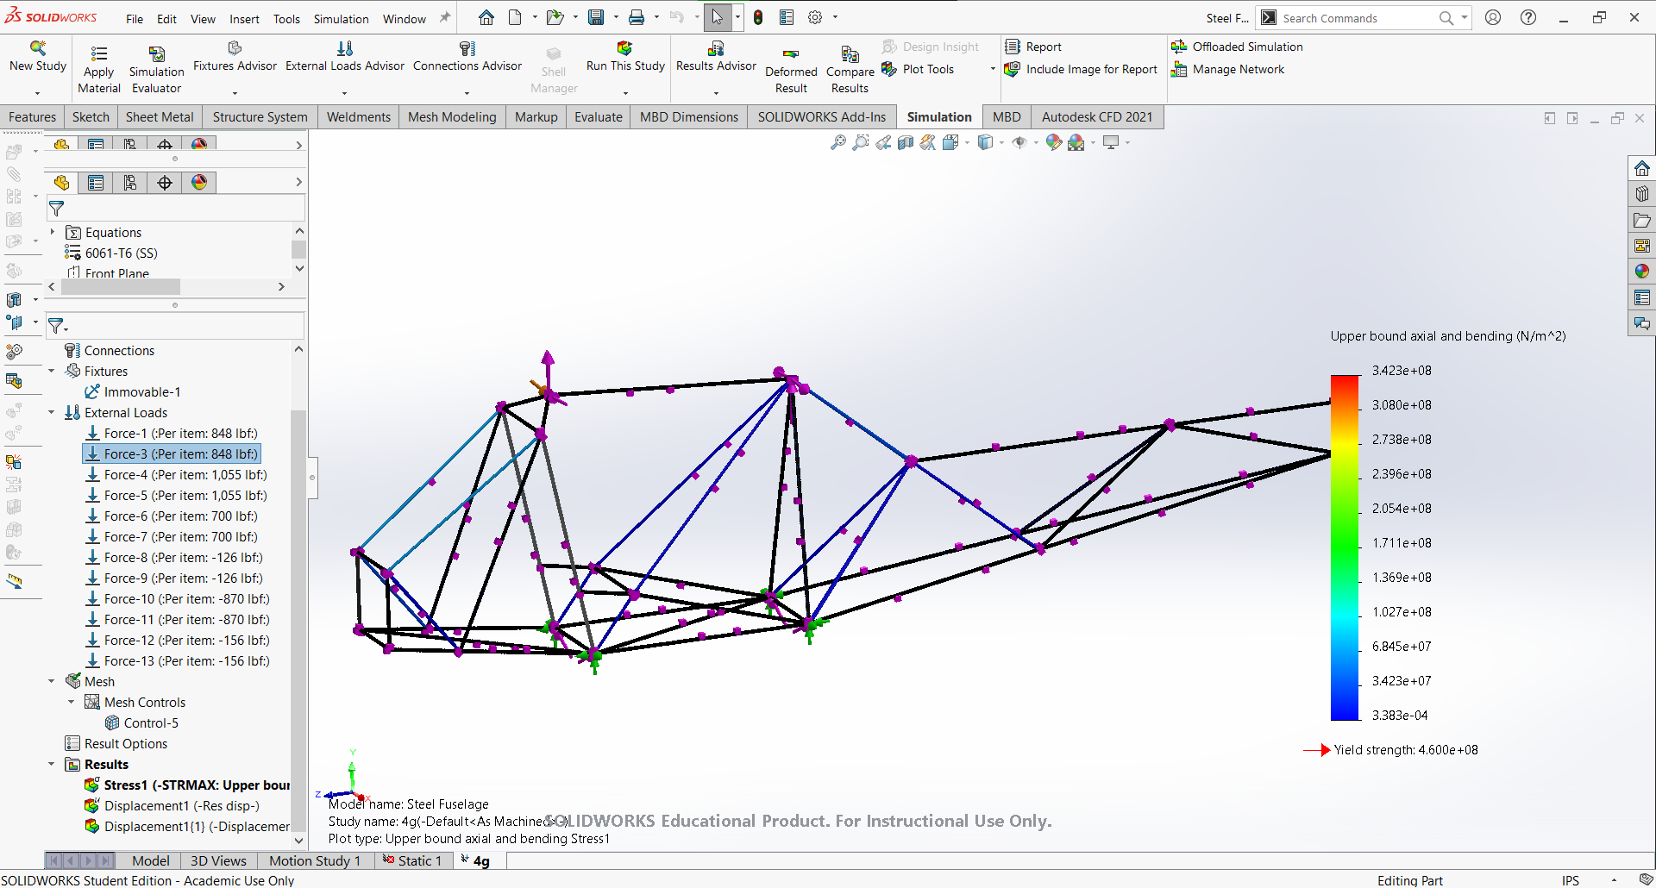Click Run This Study

click(625, 57)
